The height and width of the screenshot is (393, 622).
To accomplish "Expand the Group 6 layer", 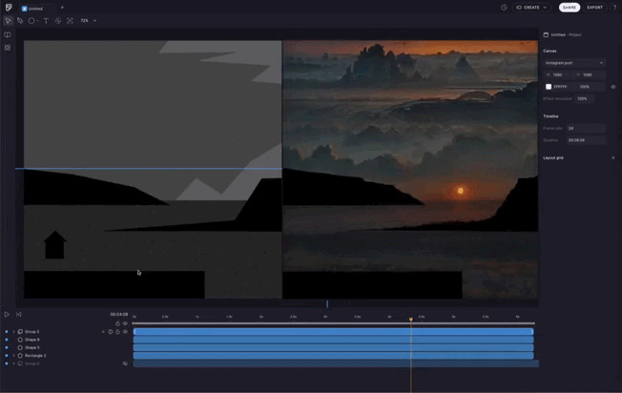I will pyautogui.click(x=14, y=363).
